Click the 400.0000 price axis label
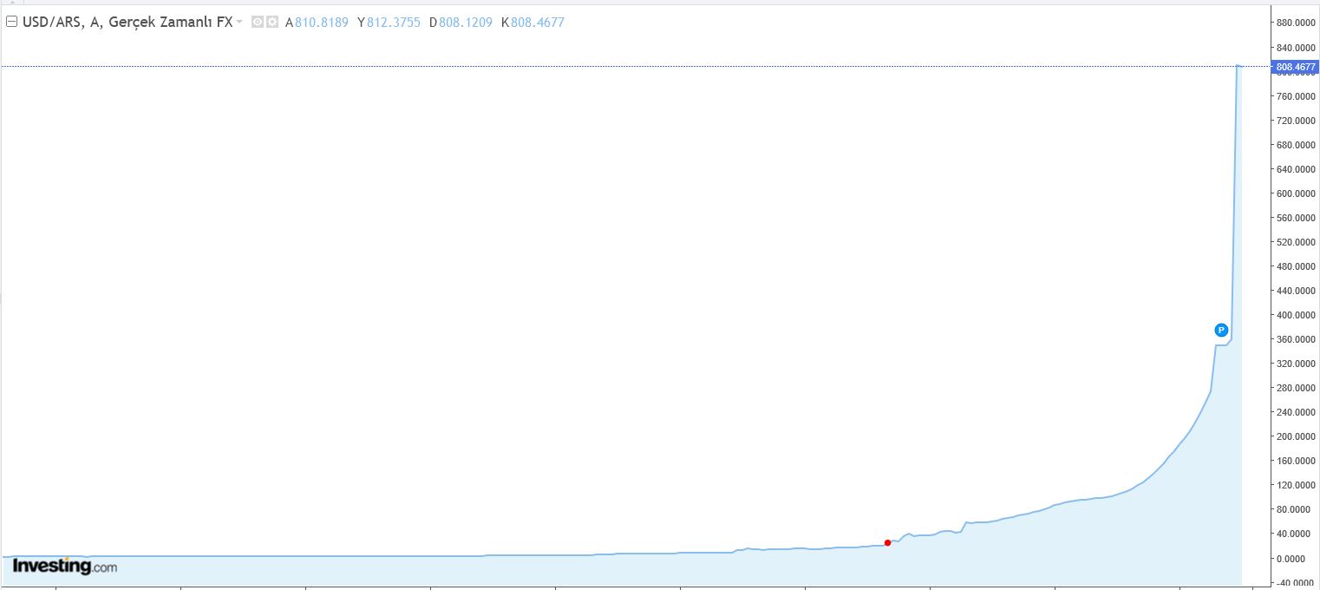The image size is (1320, 590). 1296,315
